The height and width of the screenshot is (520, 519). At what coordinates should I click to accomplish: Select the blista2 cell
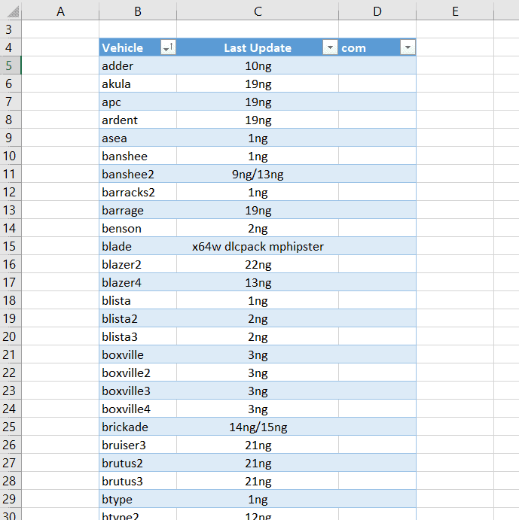click(138, 318)
